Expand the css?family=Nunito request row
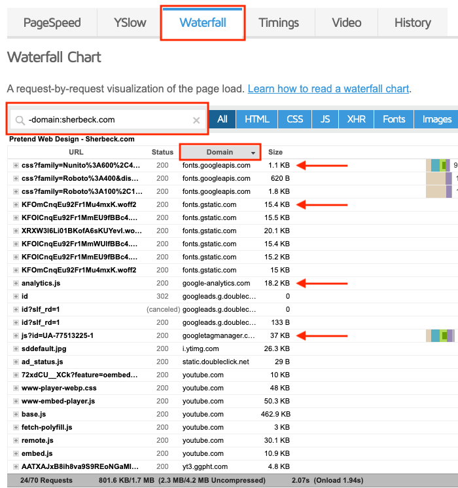 pyautogui.click(x=16, y=166)
